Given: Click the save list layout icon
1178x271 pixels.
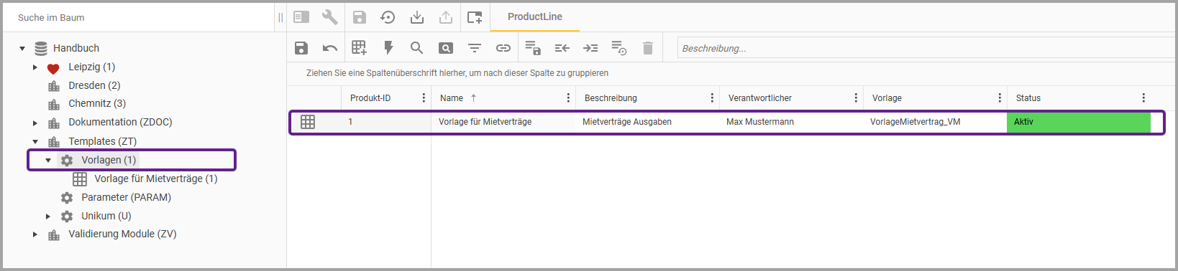Looking at the screenshot, I should 533,48.
